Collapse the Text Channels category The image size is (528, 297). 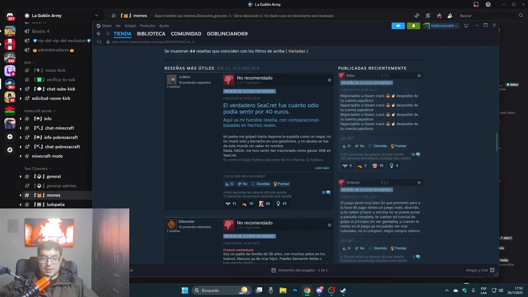pyautogui.click(x=38, y=168)
